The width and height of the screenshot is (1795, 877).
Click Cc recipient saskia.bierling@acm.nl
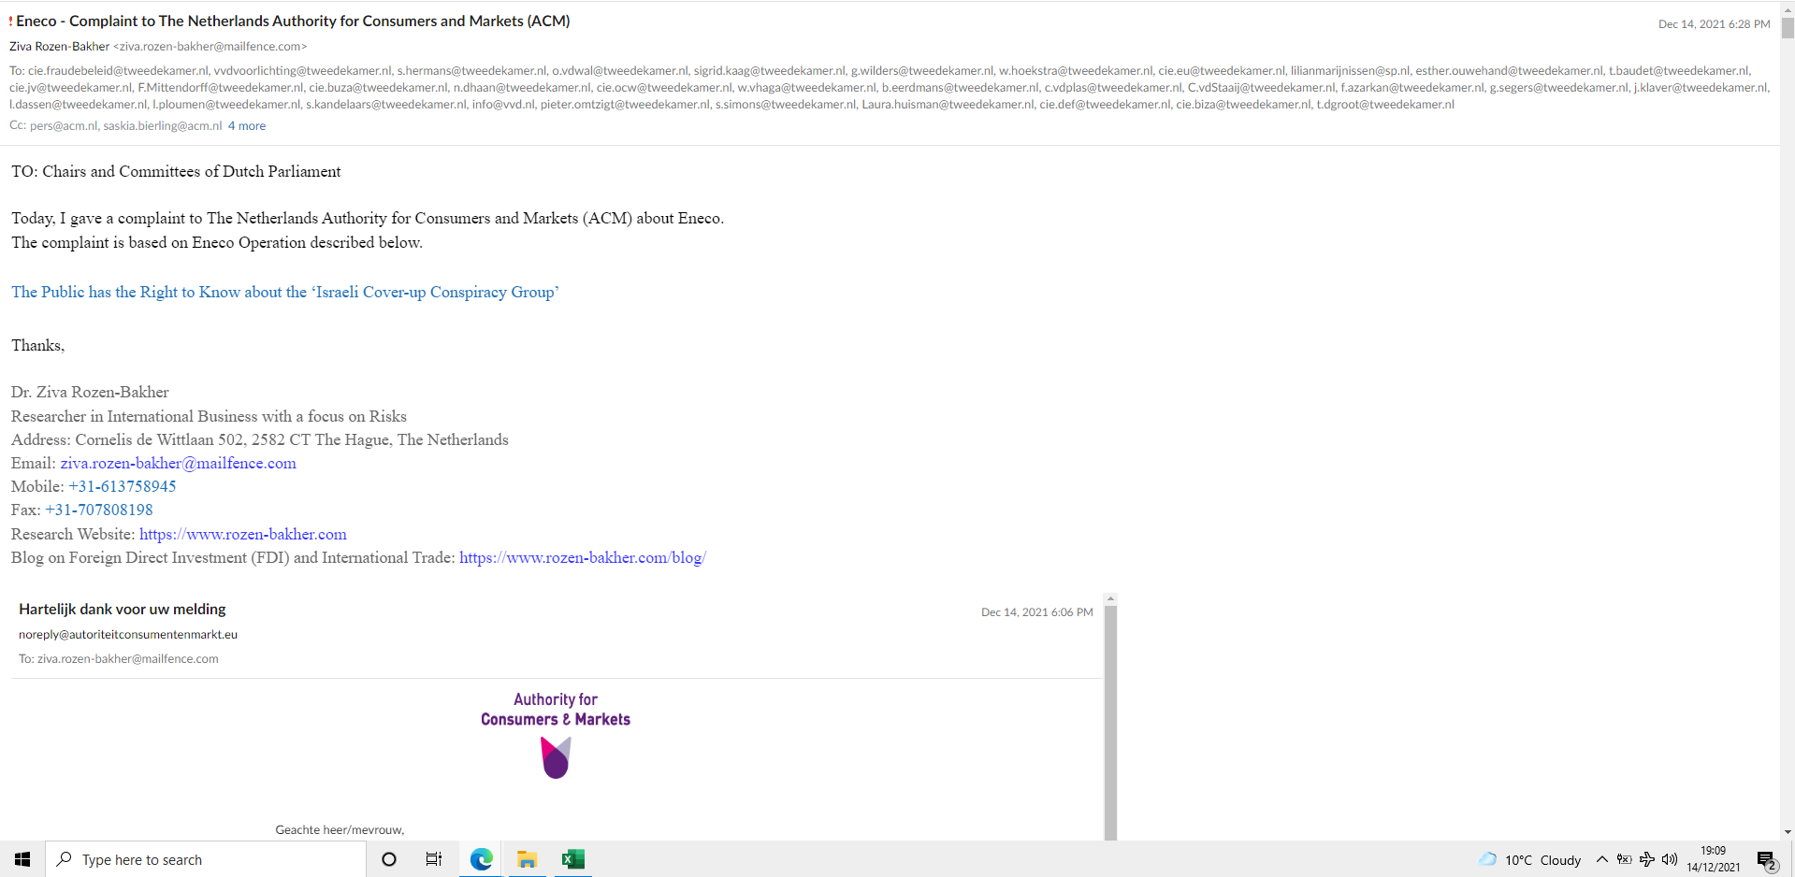point(163,126)
